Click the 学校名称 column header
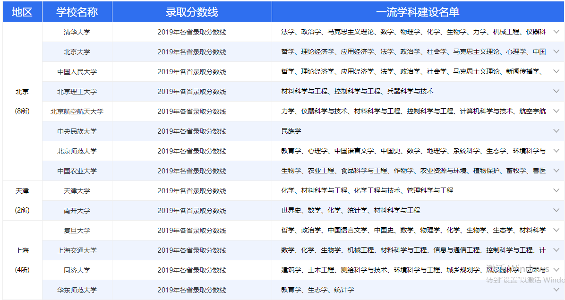 pos(77,12)
